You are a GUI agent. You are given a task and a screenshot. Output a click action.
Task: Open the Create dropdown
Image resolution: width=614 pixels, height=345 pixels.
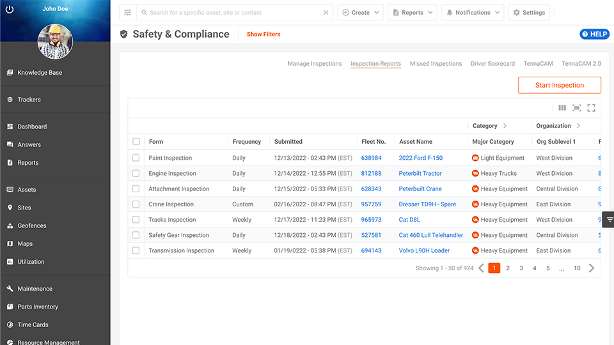point(360,13)
